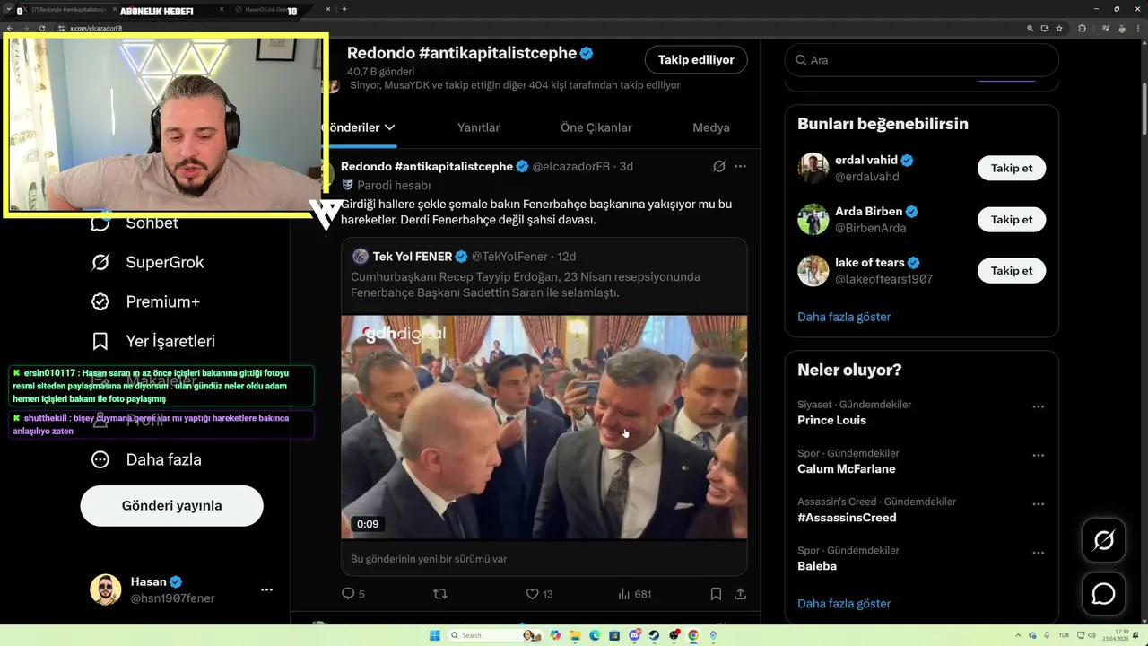Click the reply icon with 5 comments
This screenshot has width=1148, height=646.
[349, 593]
